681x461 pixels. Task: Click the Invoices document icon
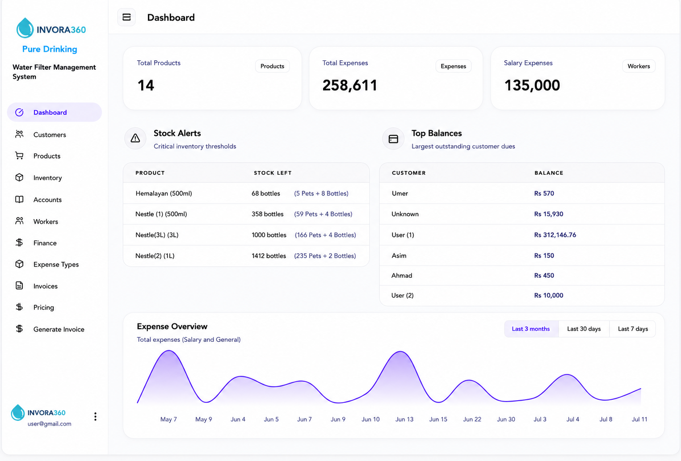click(19, 285)
